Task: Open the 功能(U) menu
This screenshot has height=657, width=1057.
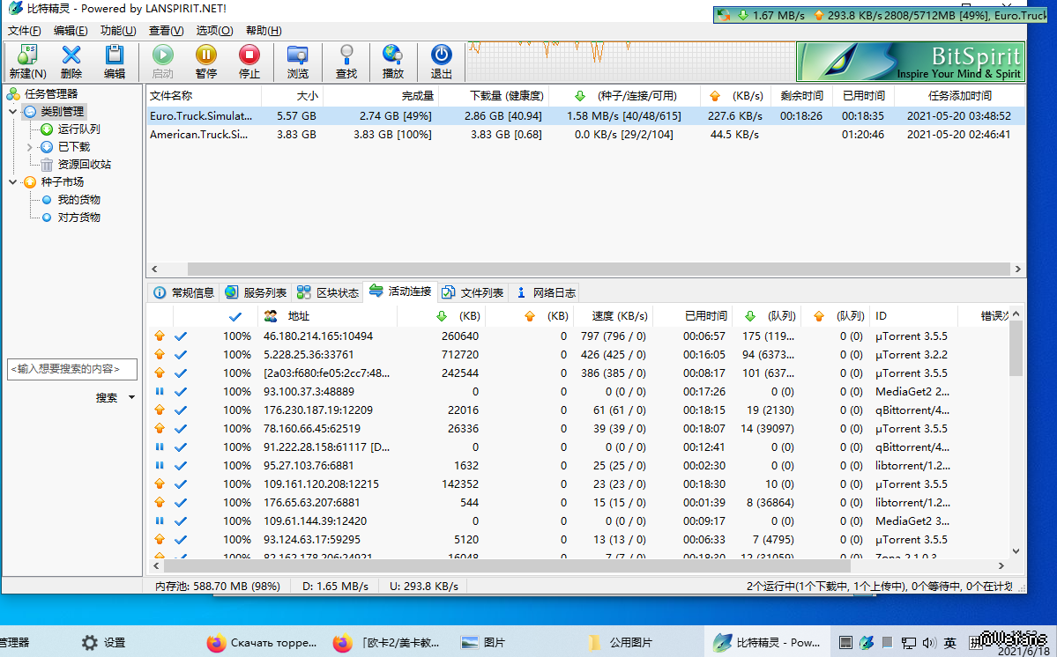Action: [x=118, y=31]
